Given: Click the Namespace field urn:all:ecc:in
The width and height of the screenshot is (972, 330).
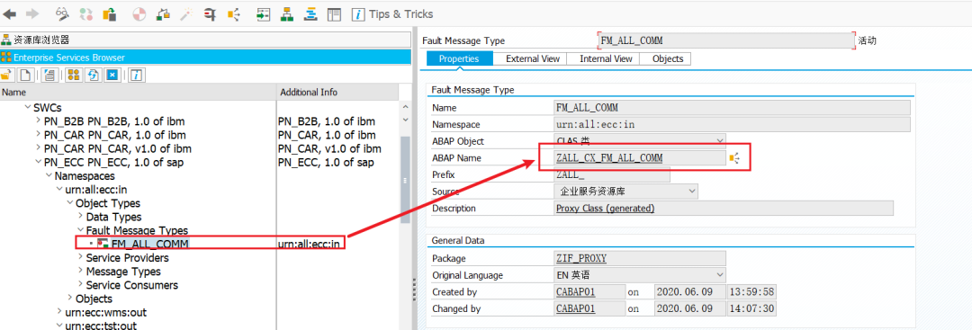Looking at the screenshot, I should click(732, 124).
